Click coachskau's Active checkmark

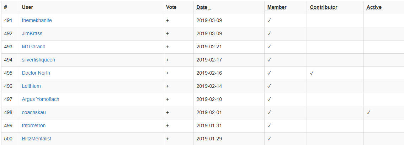[369, 112]
